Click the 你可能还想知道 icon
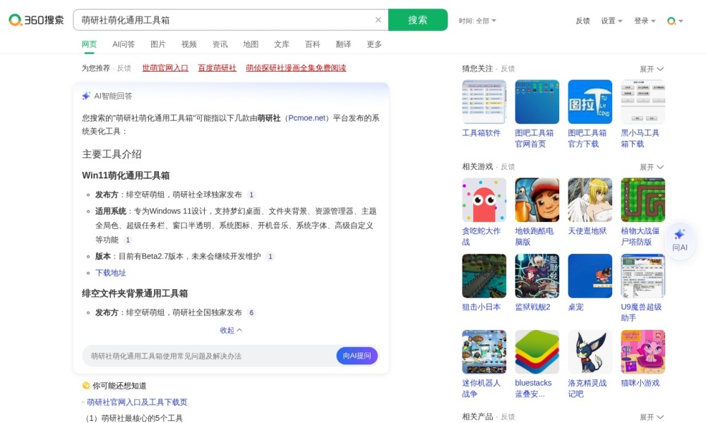This screenshot has height=423, width=706. tap(85, 385)
